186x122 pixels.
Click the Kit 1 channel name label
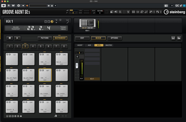pyautogui.click(x=92, y=79)
